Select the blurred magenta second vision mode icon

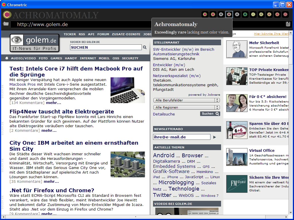coord(213,14)
